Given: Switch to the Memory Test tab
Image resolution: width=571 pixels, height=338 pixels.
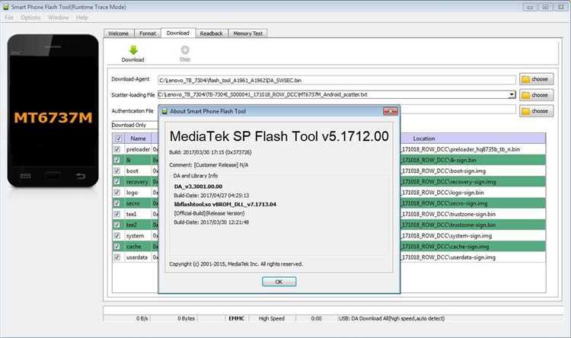Looking at the screenshot, I should 247,33.
